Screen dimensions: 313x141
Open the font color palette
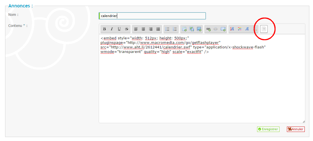pos(240,29)
